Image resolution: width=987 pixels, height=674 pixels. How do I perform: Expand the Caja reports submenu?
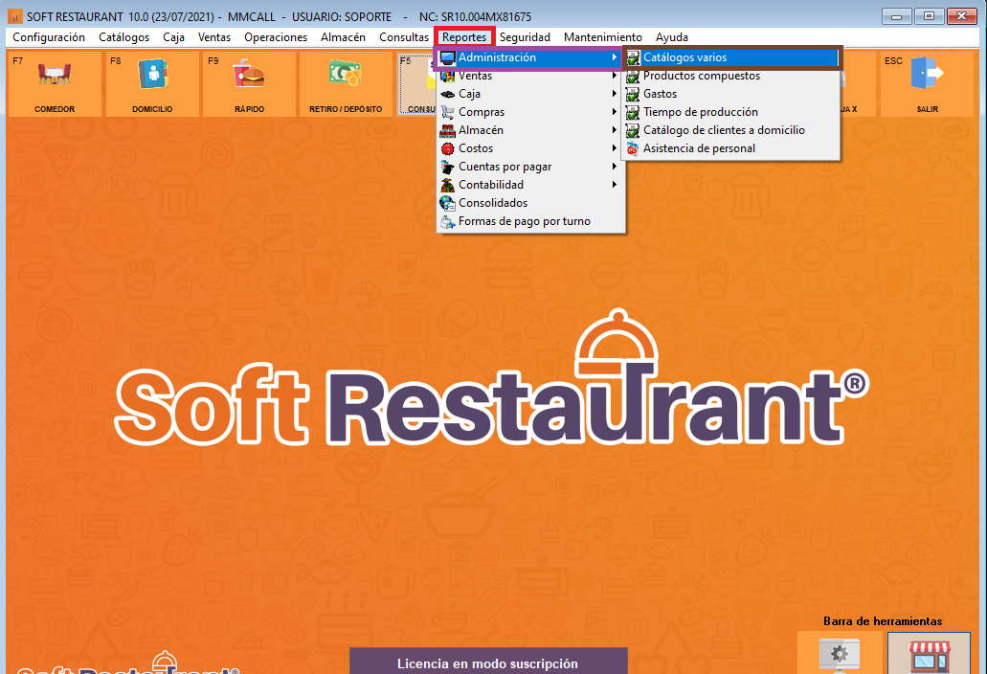pyautogui.click(x=469, y=94)
